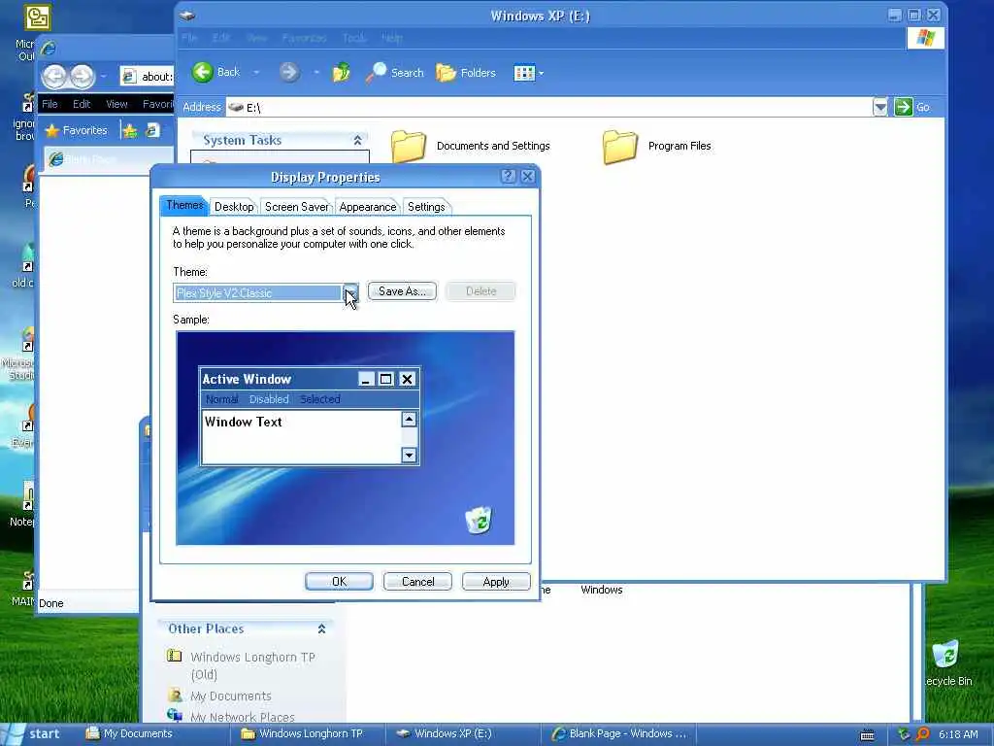Image resolution: width=994 pixels, height=746 pixels.
Task: Select the Documents and Settings folder
Action: click(x=471, y=146)
